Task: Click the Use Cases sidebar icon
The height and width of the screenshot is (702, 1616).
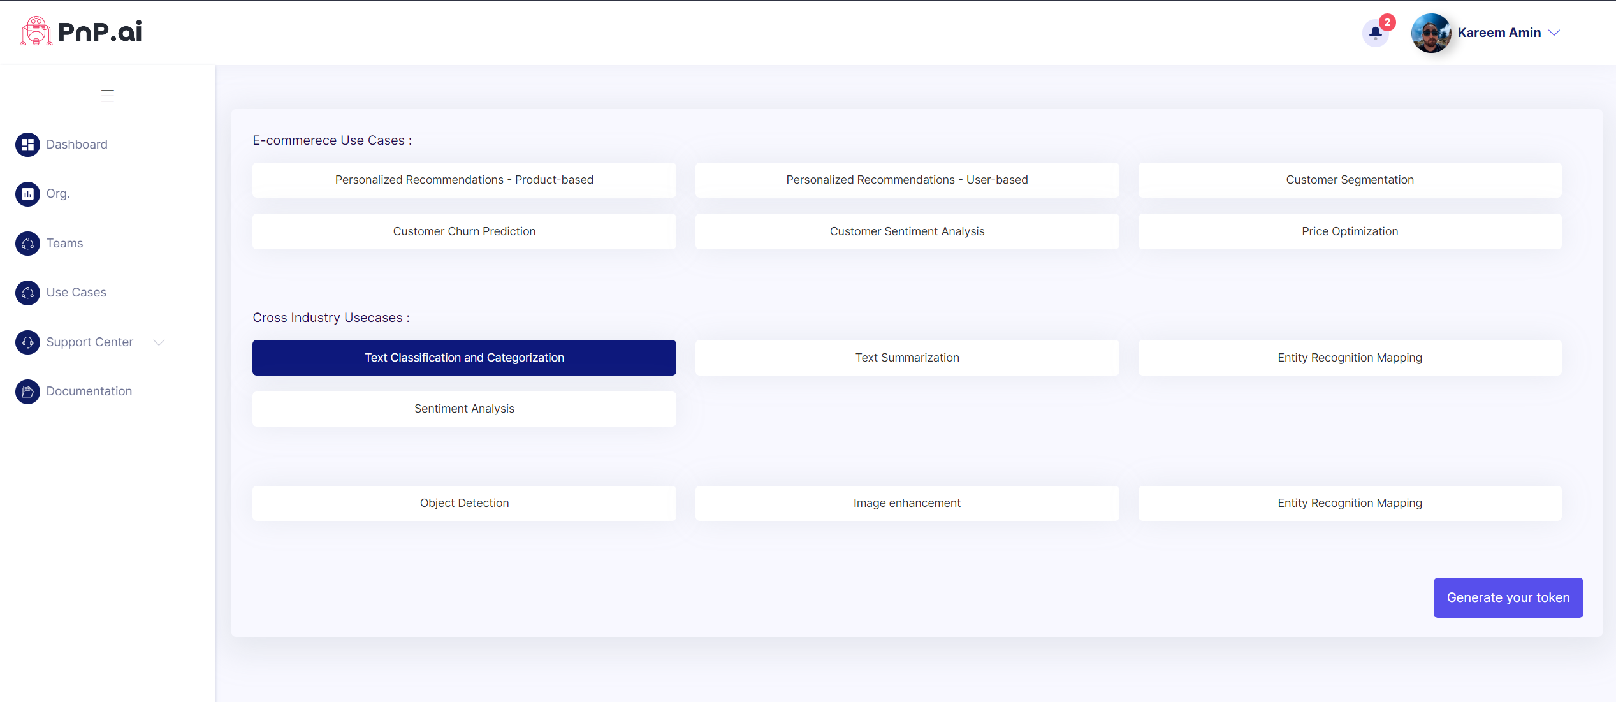Action: tap(27, 293)
